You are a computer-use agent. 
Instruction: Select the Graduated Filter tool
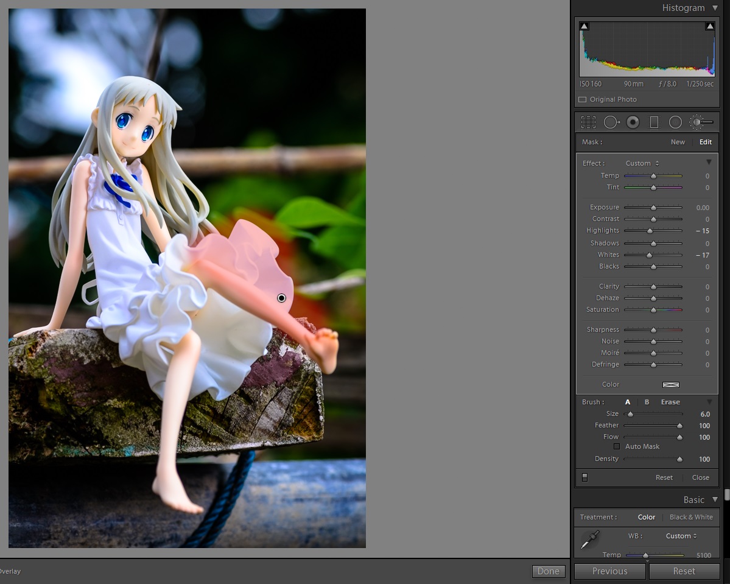(654, 122)
